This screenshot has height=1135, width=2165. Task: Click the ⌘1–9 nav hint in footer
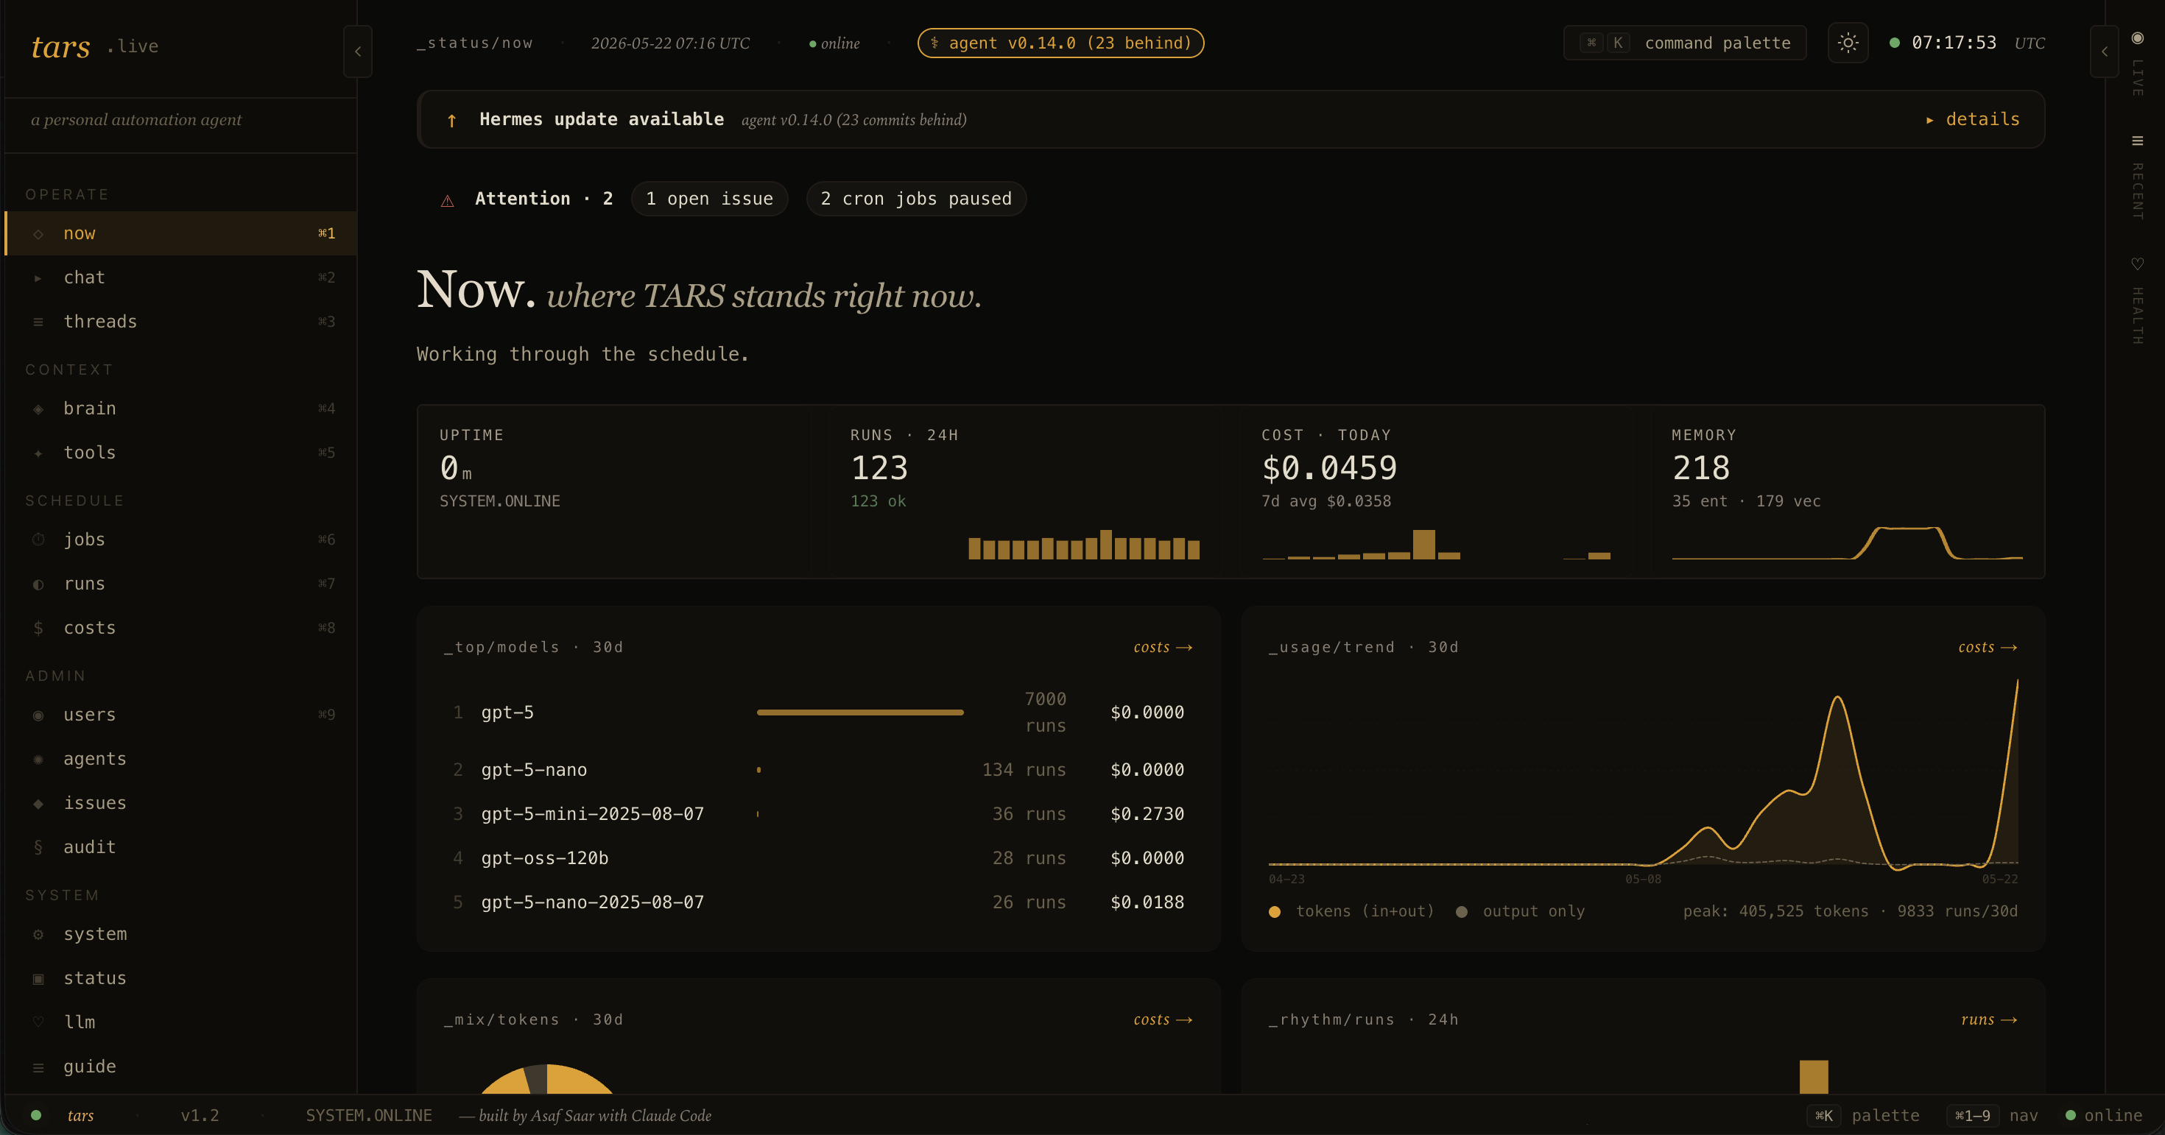click(x=1993, y=1116)
